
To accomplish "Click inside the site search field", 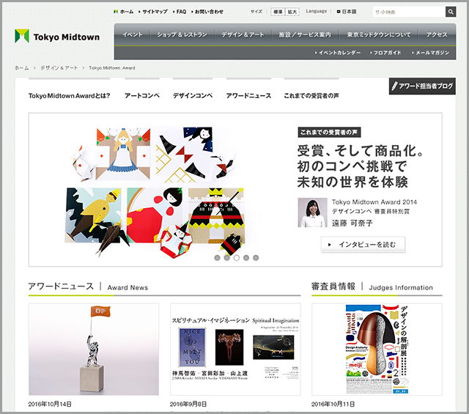I will click(409, 12).
